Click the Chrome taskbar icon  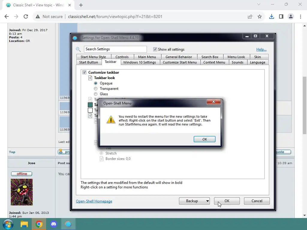click(39, 224)
